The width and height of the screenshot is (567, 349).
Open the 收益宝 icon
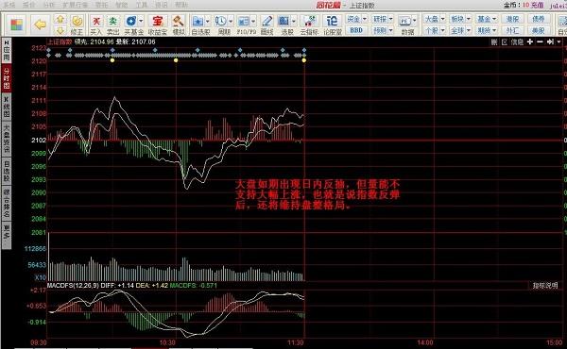click(x=158, y=25)
